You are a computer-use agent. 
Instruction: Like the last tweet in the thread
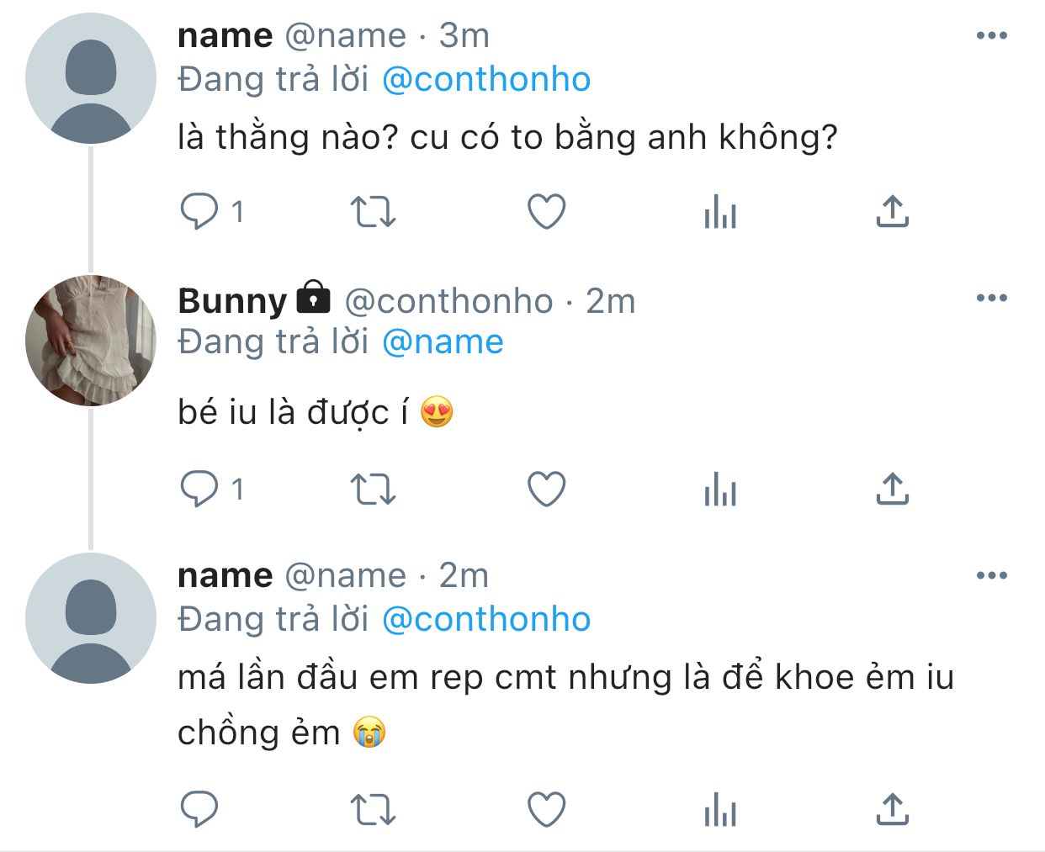[x=546, y=810]
